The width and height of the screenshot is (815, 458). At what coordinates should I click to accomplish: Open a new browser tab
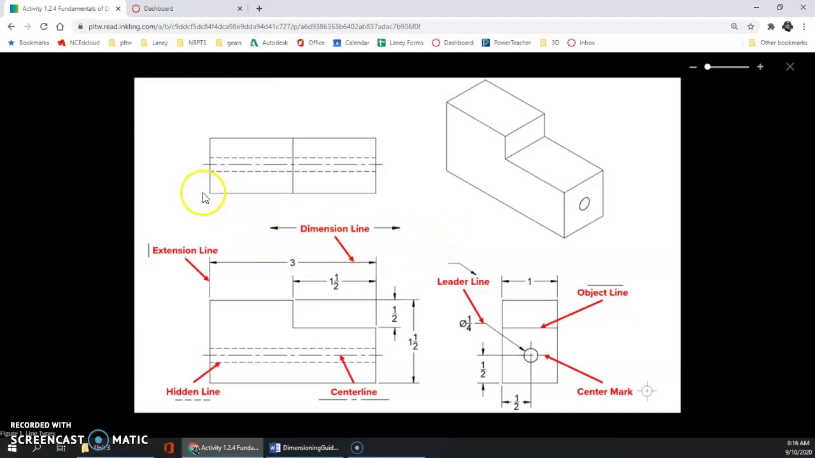tap(259, 8)
